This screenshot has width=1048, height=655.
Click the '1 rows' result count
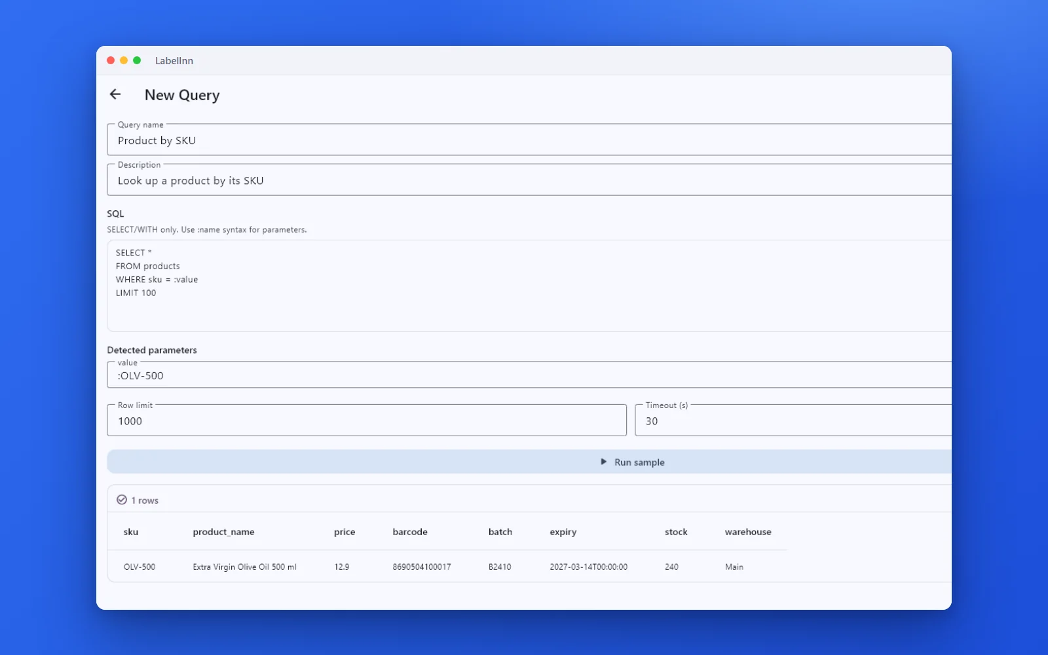[x=145, y=500]
